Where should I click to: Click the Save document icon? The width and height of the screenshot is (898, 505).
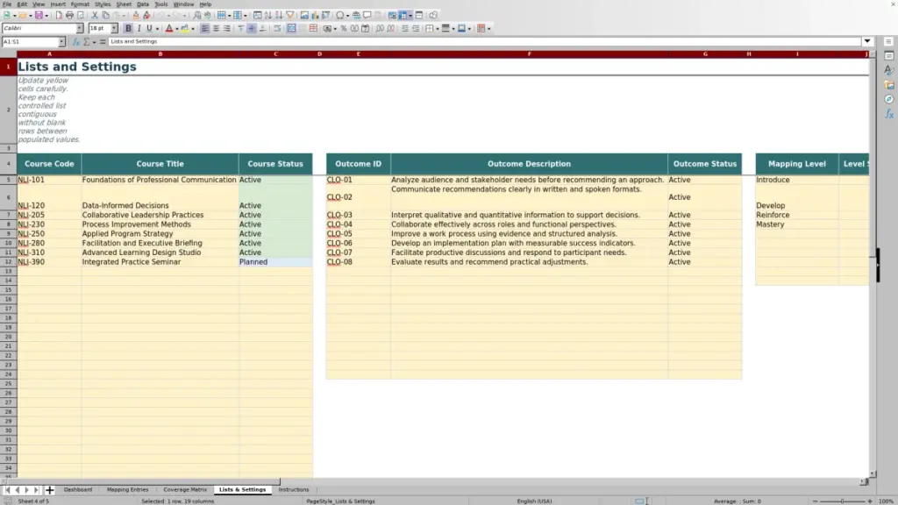coord(39,16)
